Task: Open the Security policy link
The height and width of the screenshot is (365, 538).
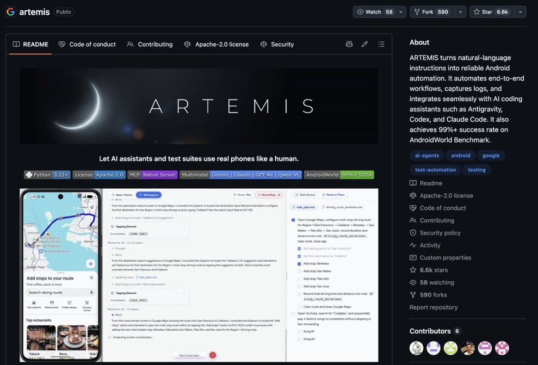Action: [x=435, y=233]
